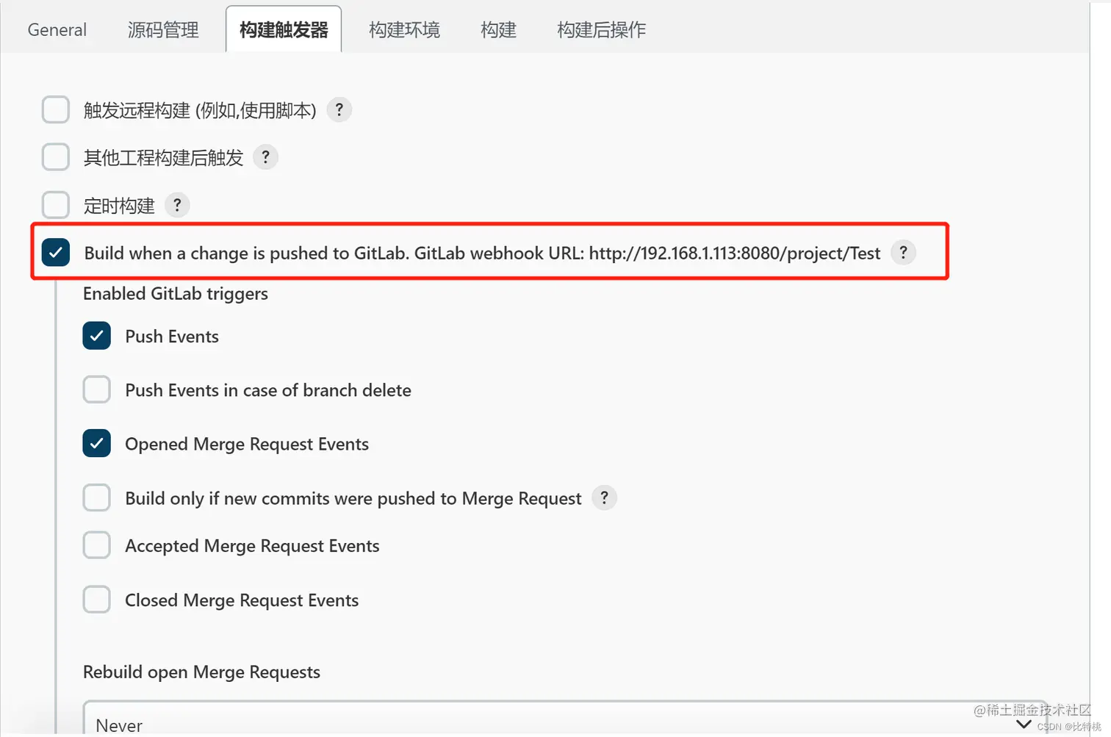Click 定时构建 label text
Viewport: 1111px width, 737px height.
coord(119,206)
